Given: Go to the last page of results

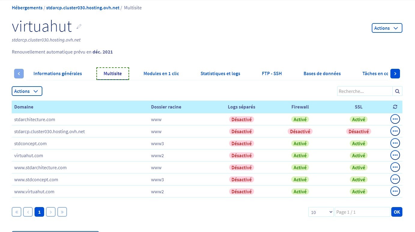Looking at the screenshot, I should pos(62,212).
